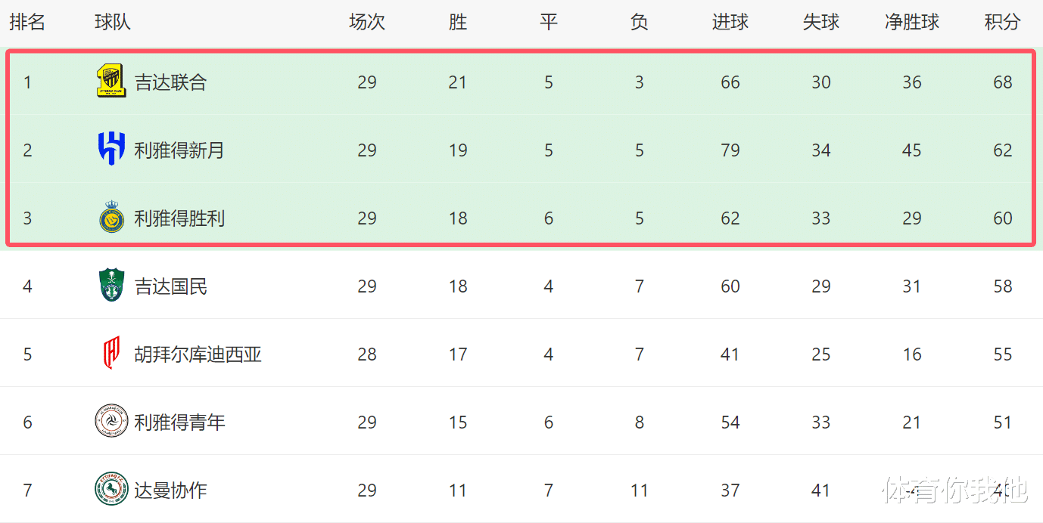Select the 积分 column header

pos(1002,23)
